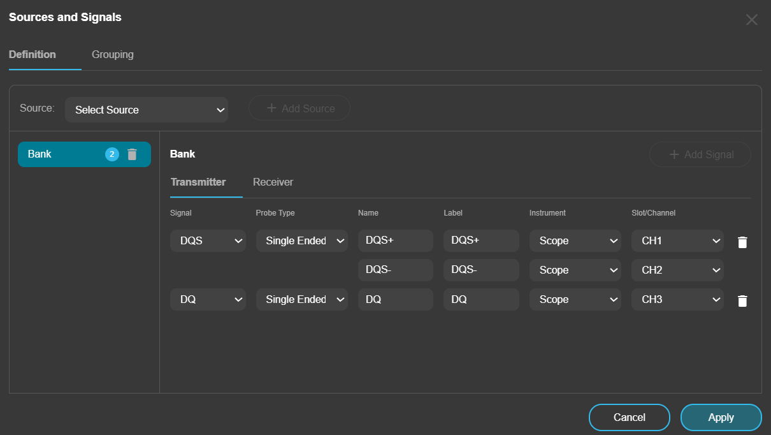Open the CH2 channel dropdown
Image resolution: width=771 pixels, height=435 pixels.
[677, 270]
